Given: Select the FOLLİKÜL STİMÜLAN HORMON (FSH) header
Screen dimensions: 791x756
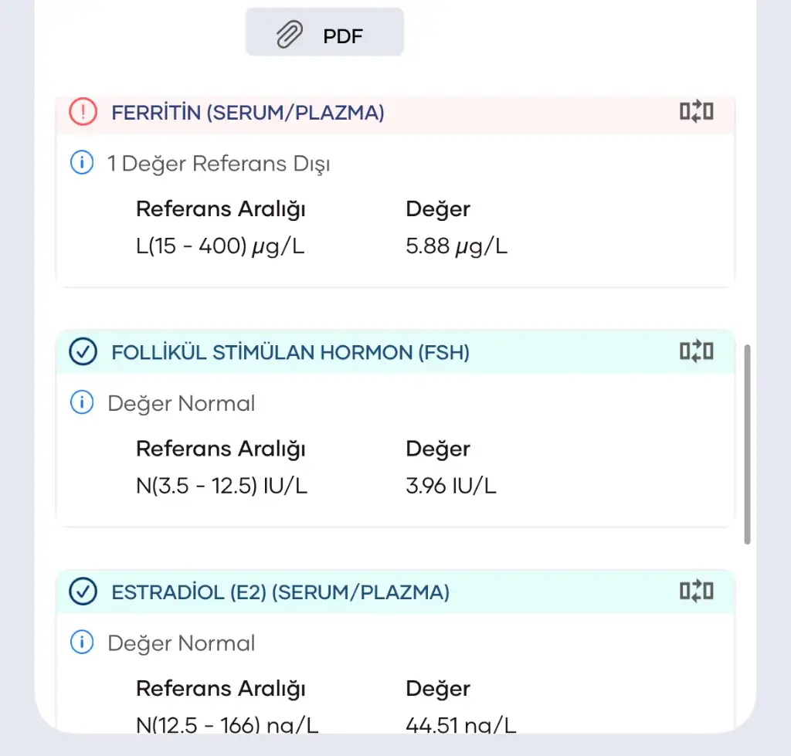Looking at the screenshot, I should [290, 353].
